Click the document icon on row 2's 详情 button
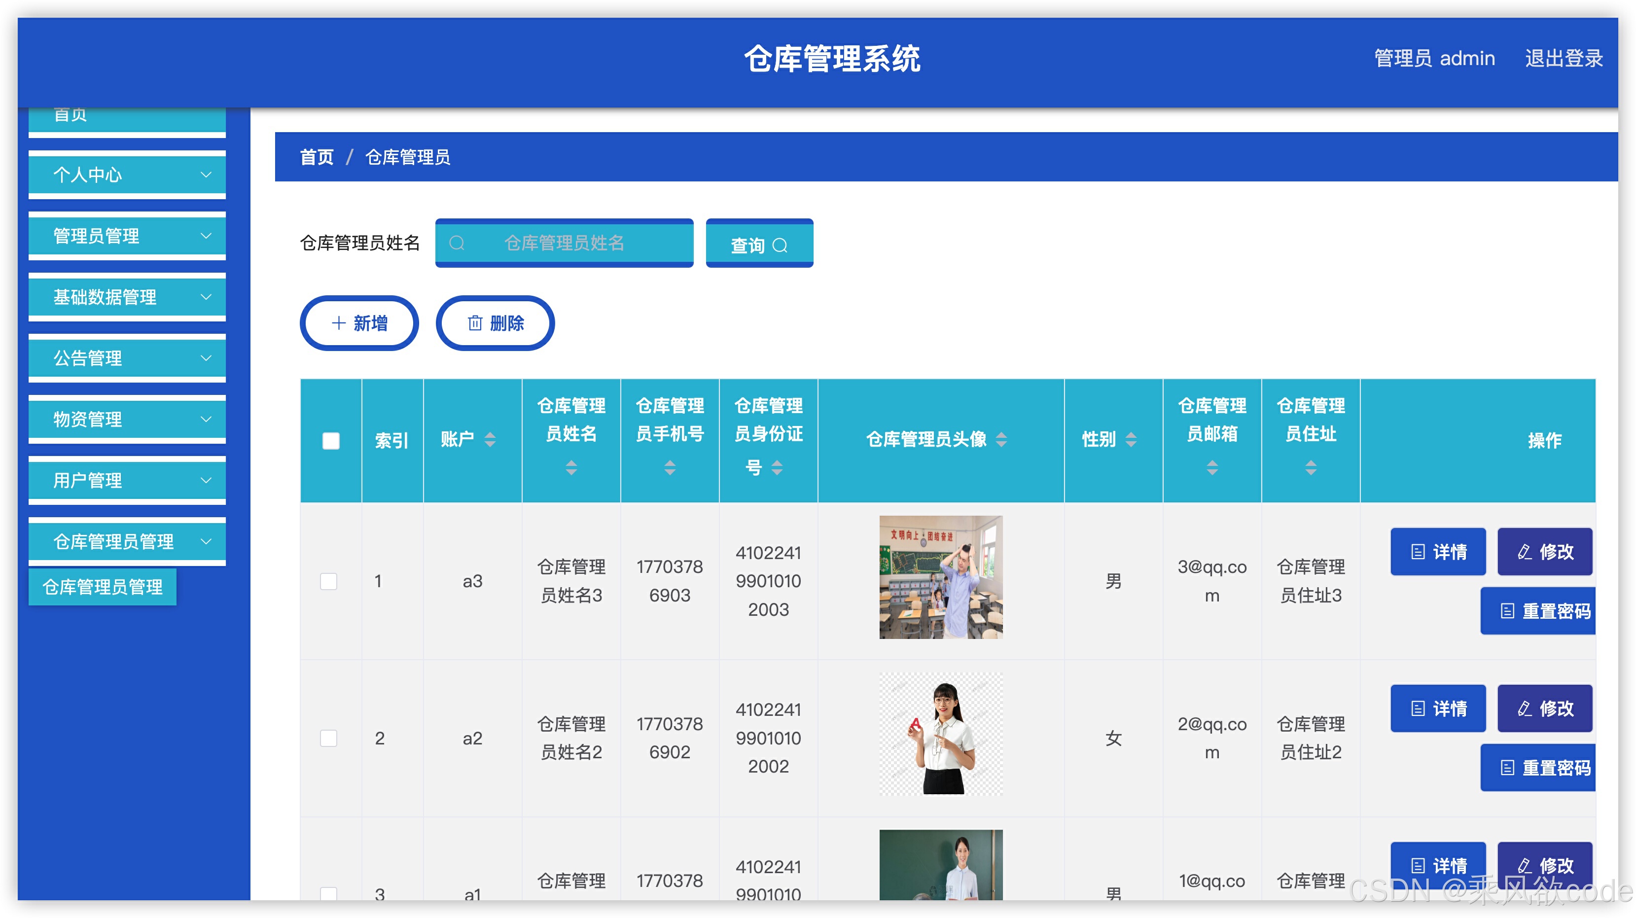Image resolution: width=1636 pixels, height=918 pixels. [1418, 708]
